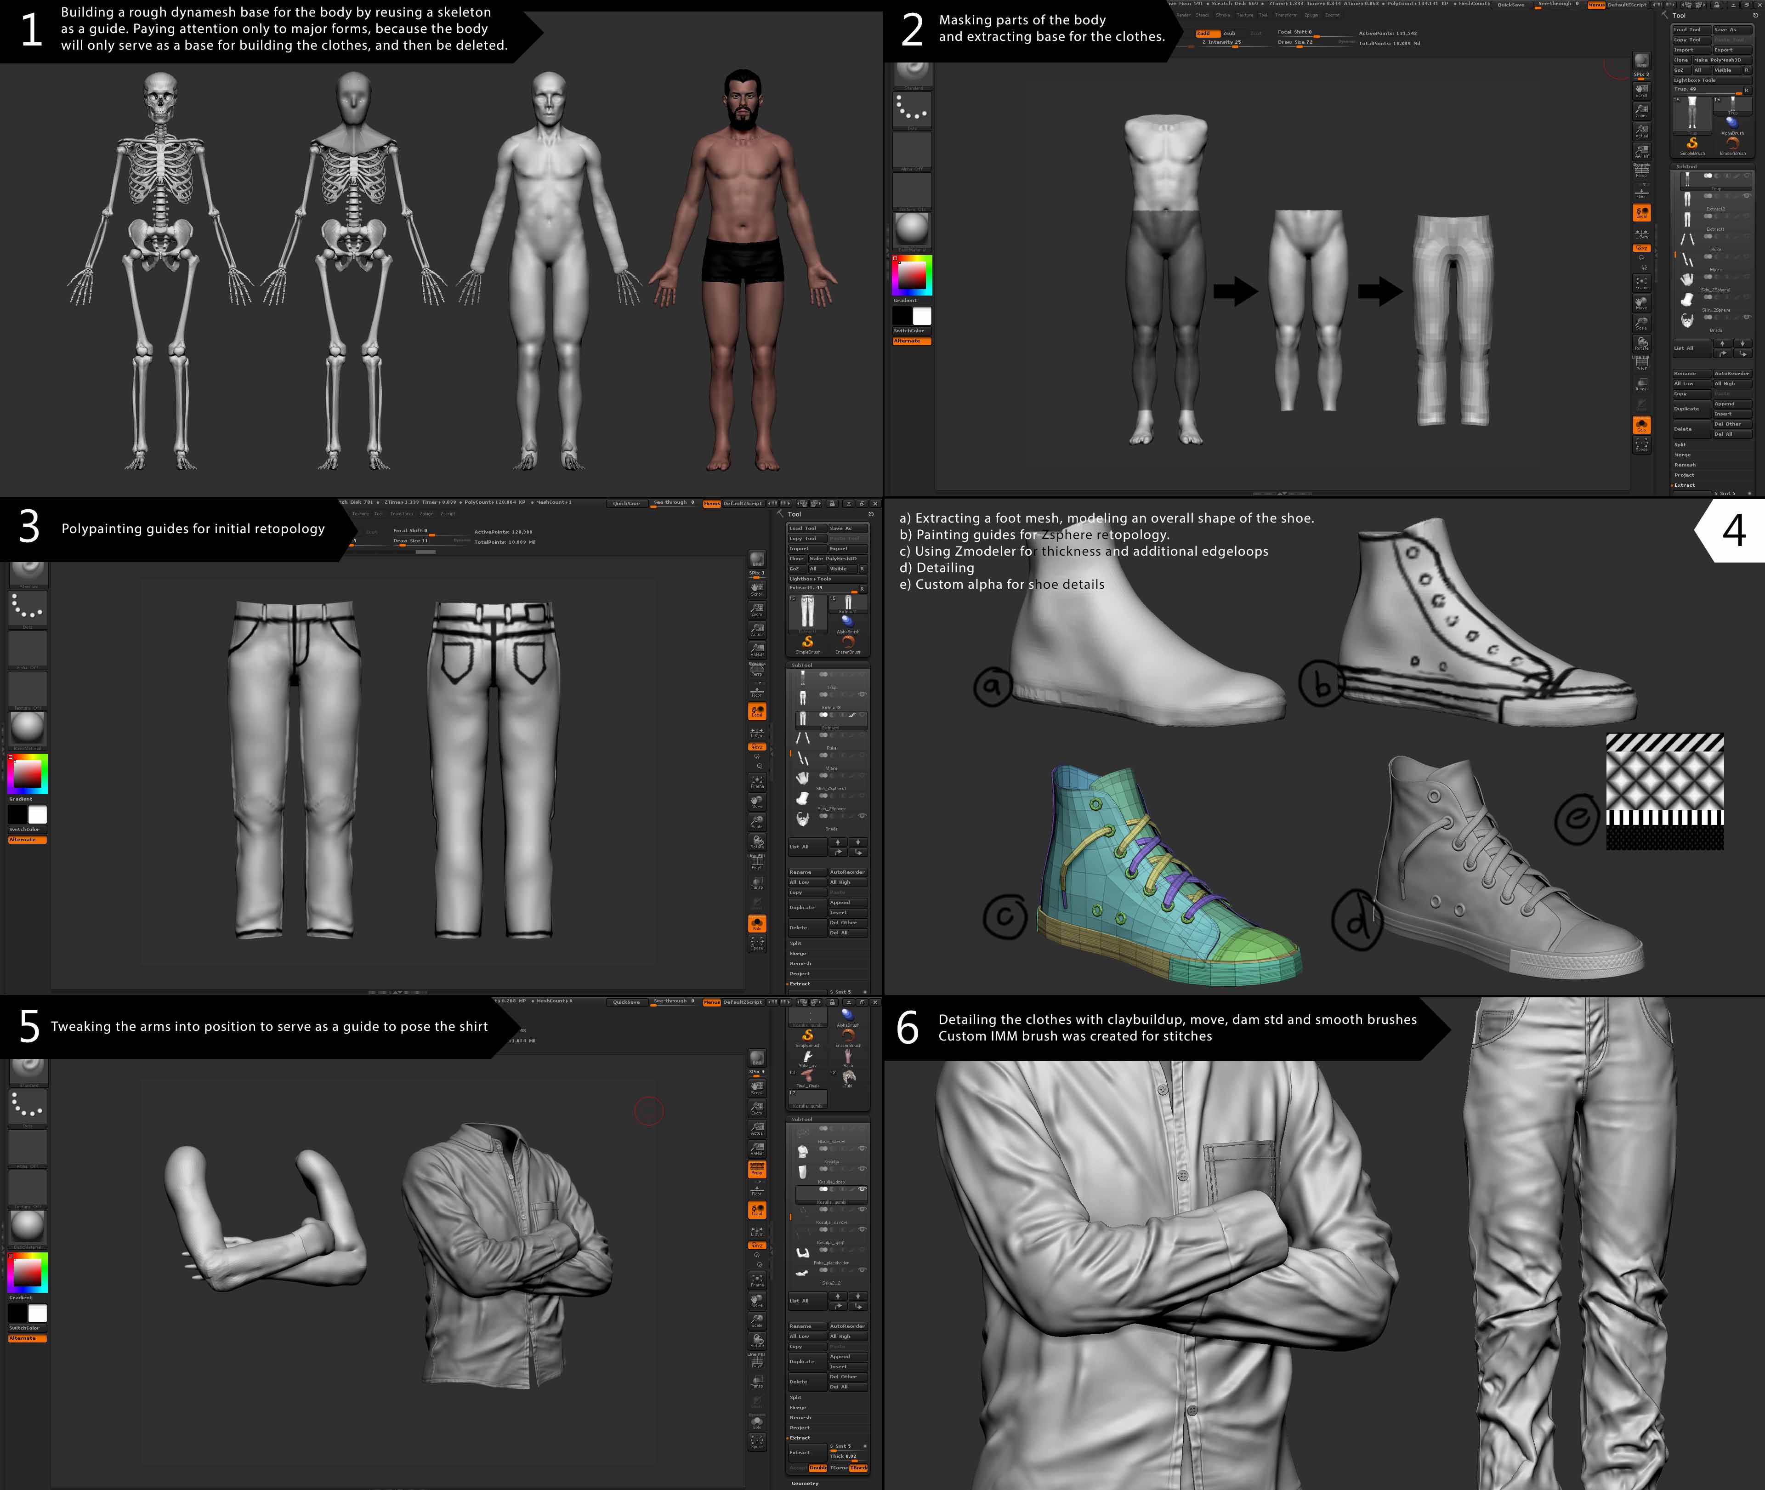
Task: Open the Transform menu in step 3 menu bar
Action: [401, 513]
